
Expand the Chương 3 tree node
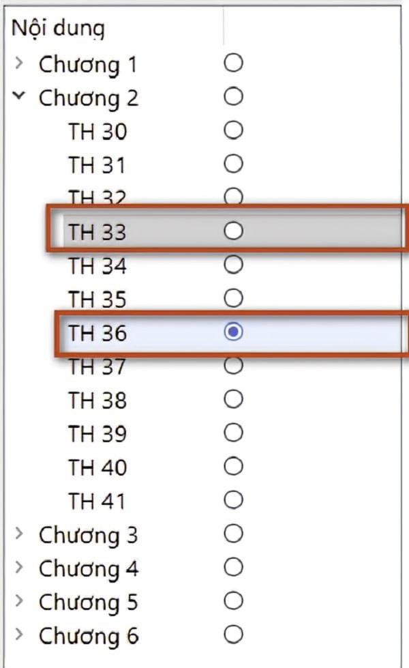click(x=19, y=534)
